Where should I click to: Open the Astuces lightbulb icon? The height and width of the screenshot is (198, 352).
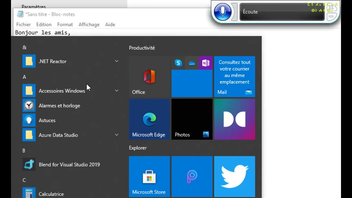click(29, 120)
